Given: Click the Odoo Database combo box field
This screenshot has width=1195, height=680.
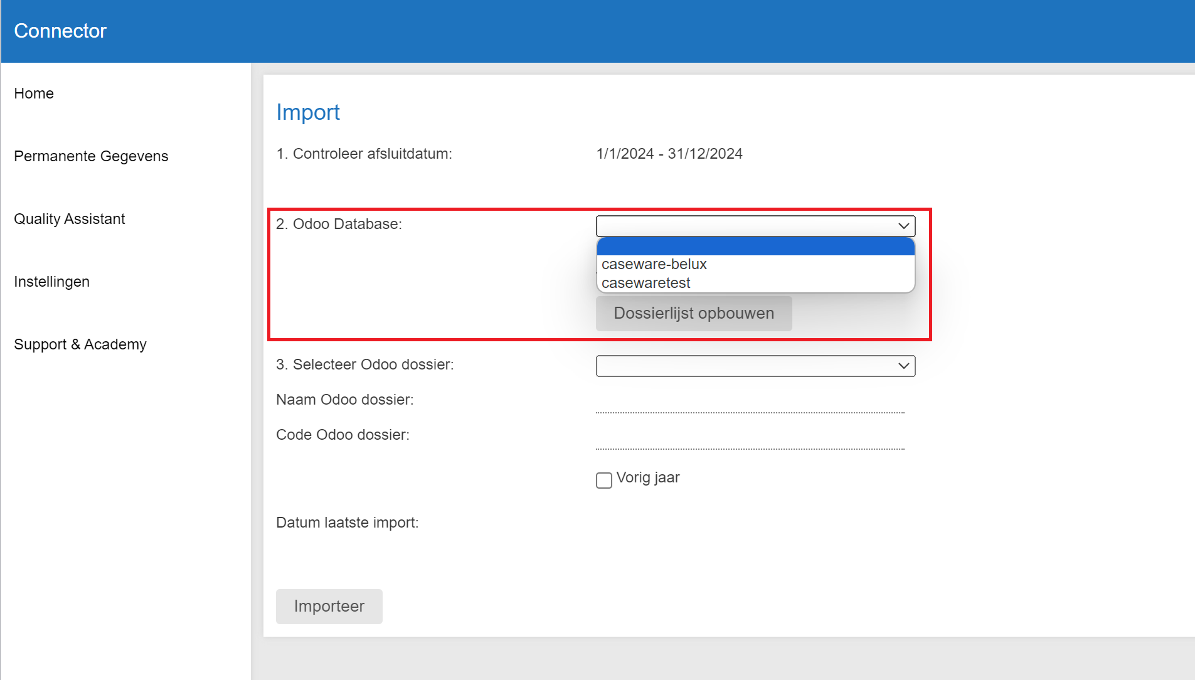Looking at the screenshot, I should coord(745,226).
